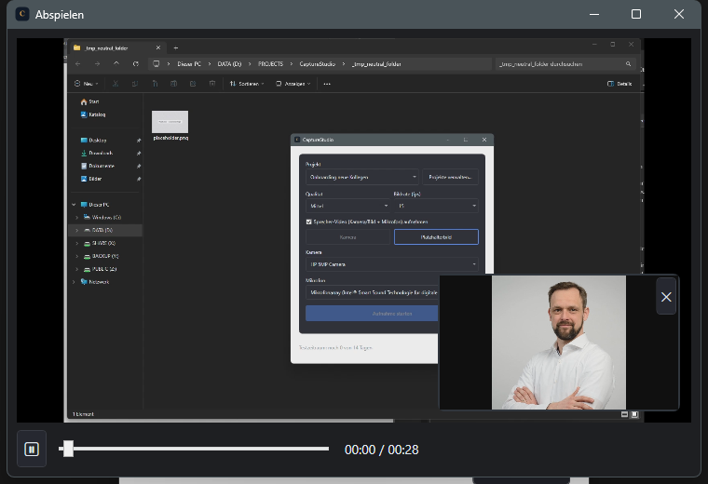Click the speaker portrait video overlay
The width and height of the screenshot is (708, 484).
click(559, 343)
